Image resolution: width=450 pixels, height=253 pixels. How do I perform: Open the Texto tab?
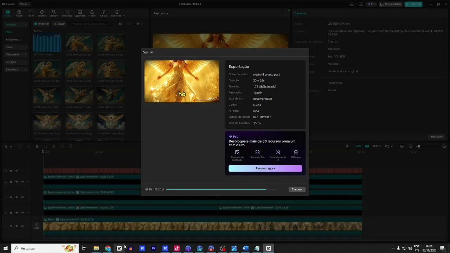pyautogui.click(x=31, y=13)
